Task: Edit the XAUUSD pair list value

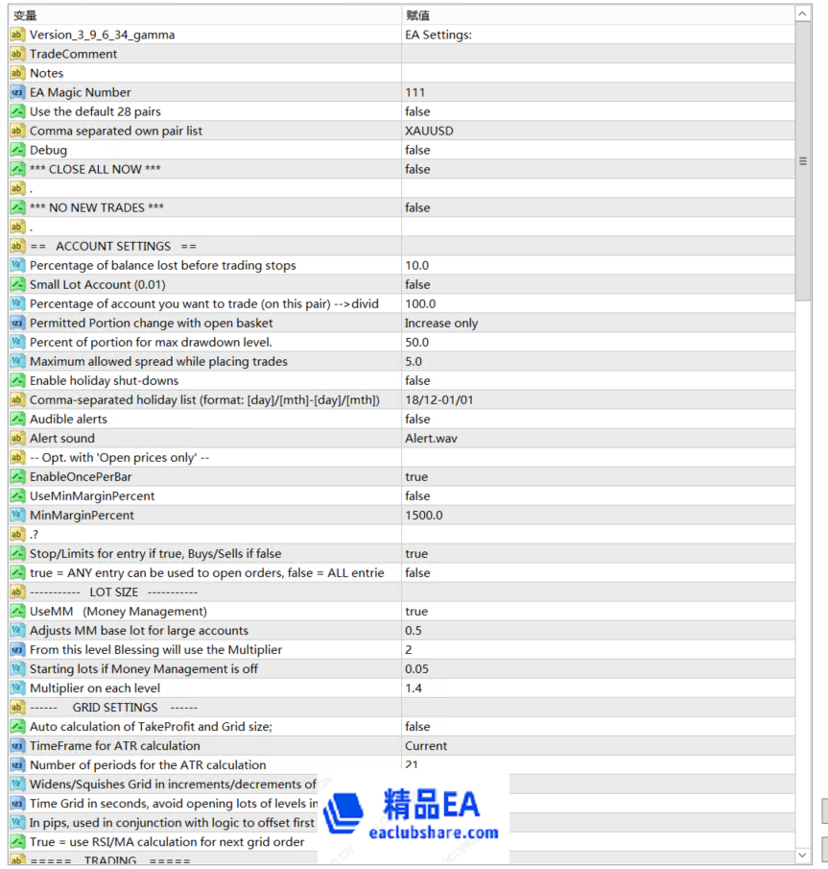Action: (x=597, y=131)
